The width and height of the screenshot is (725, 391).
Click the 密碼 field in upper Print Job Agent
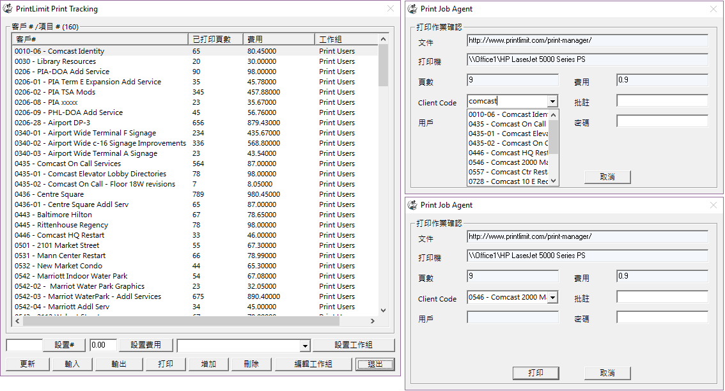tap(662, 121)
